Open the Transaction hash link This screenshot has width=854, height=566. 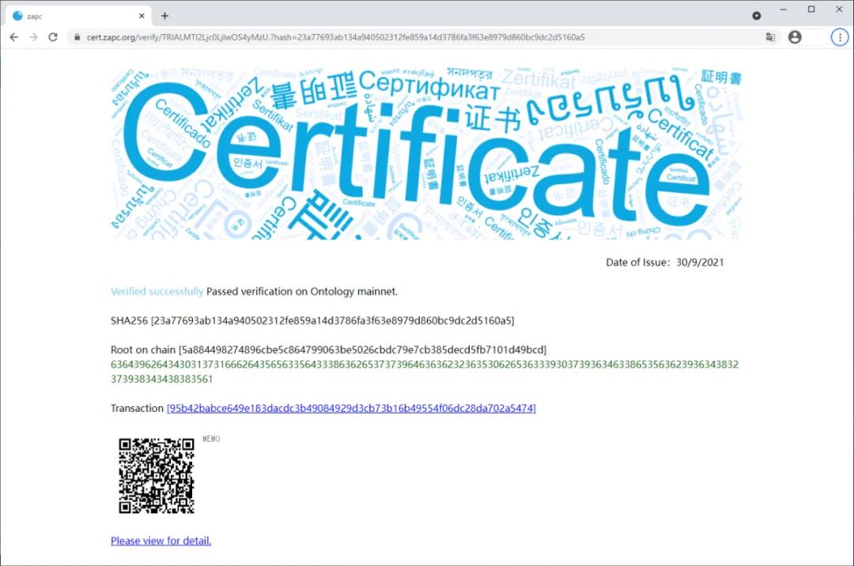tap(351, 409)
